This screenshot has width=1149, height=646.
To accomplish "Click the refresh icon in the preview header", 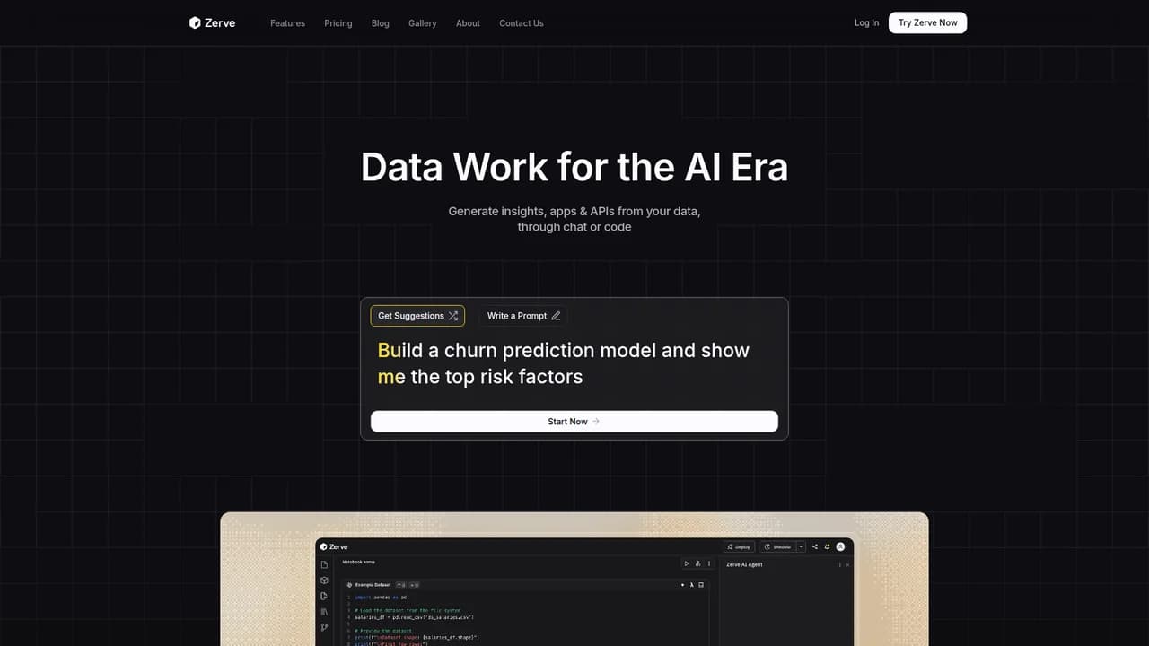I will [827, 546].
